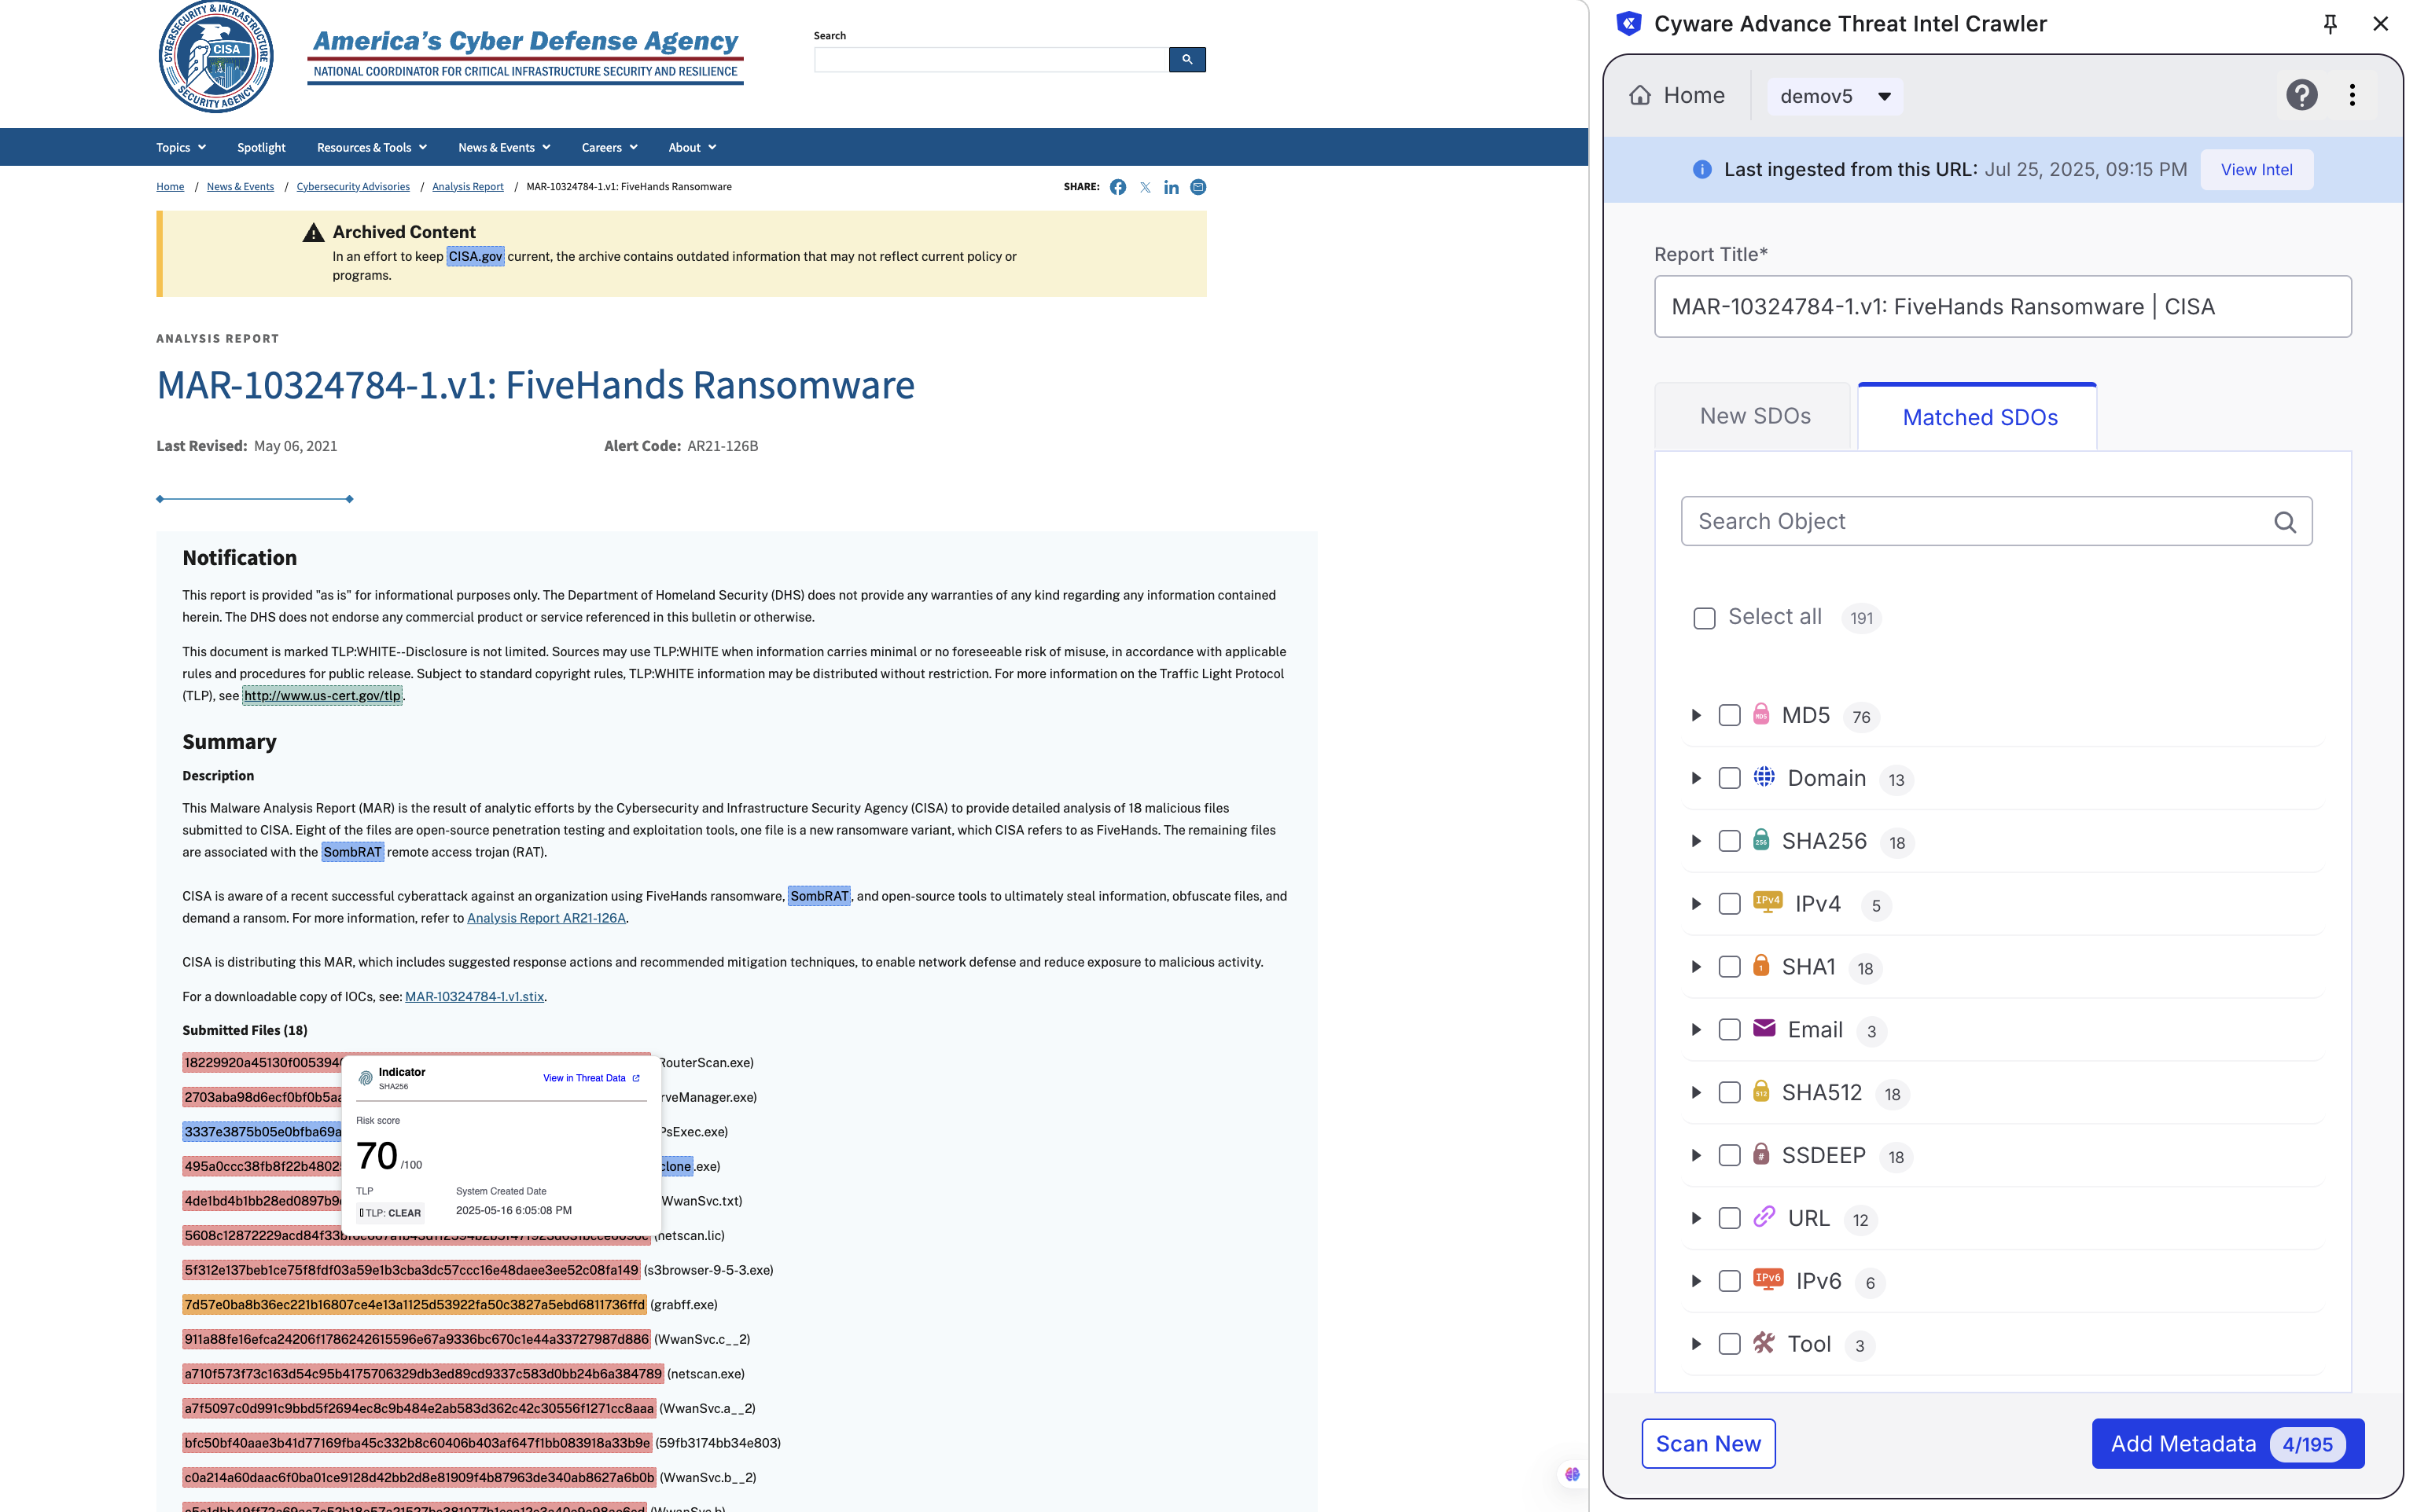Click the highlighted hash for grabff.exe
2417x1512 pixels.
(414, 1304)
